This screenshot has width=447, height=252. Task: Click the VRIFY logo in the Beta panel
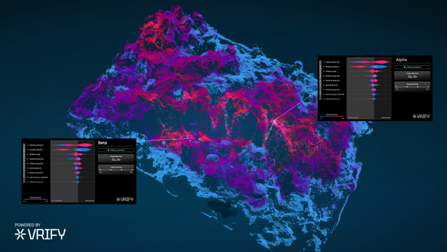tap(124, 199)
